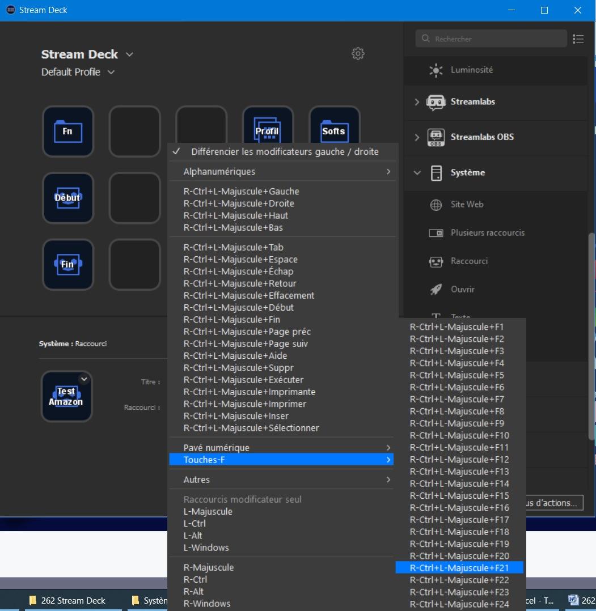Click the Stream Deck app title icon

click(11, 10)
